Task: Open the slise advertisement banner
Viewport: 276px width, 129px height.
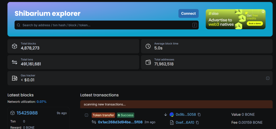Action: click(x=236, y=19)
